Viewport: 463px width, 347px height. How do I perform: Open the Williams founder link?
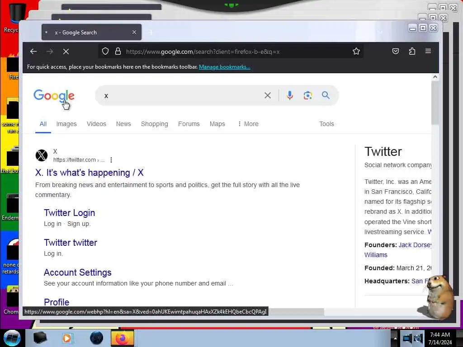click(x=376, y=255)
